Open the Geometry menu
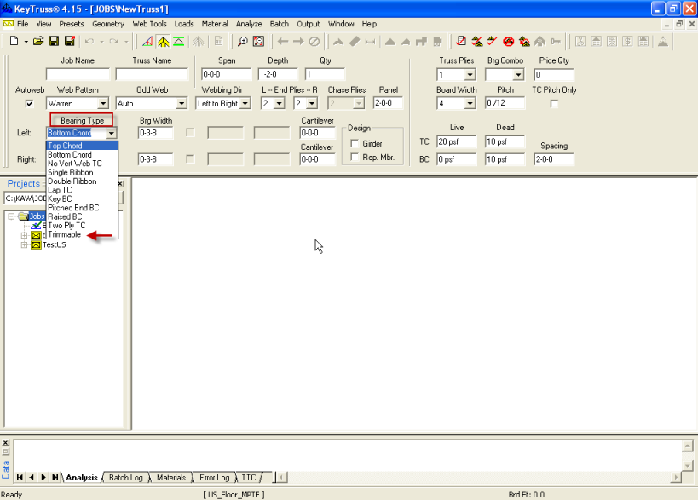698x500 pixels. (x=107, y=24)
